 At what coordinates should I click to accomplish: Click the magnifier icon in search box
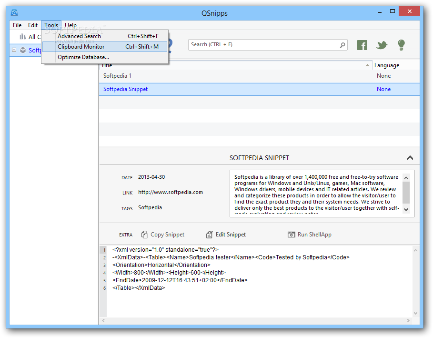tap(342, 45)
